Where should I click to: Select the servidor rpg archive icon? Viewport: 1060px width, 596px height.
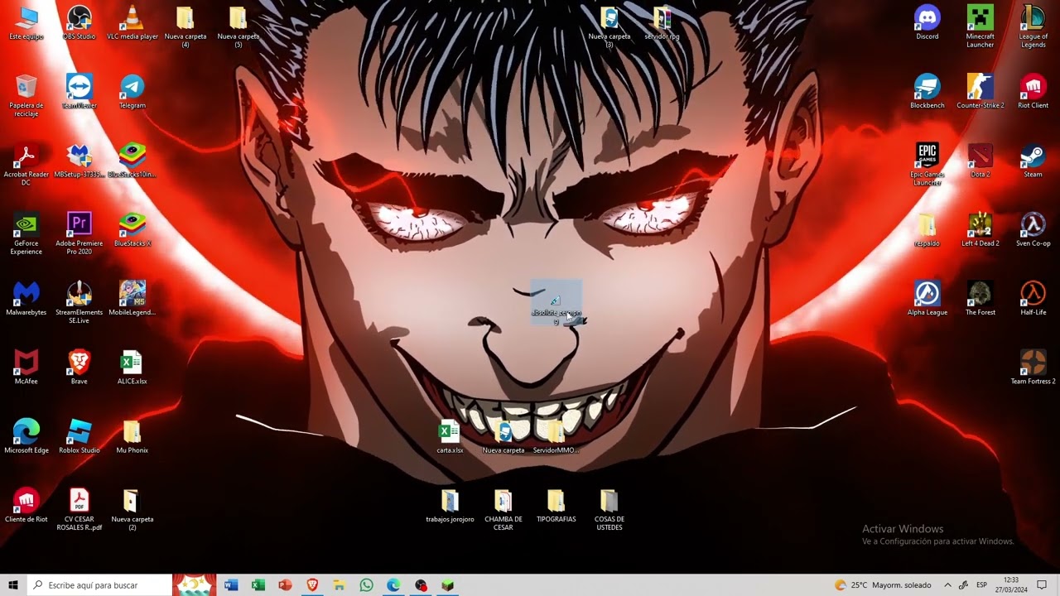[x=662, y=23]
